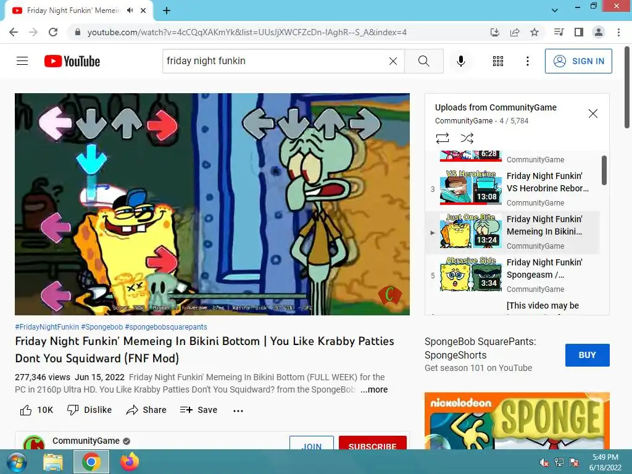632x474 pixels.
Task: Play Spongeasm playlist video
Action: [513, 276]
